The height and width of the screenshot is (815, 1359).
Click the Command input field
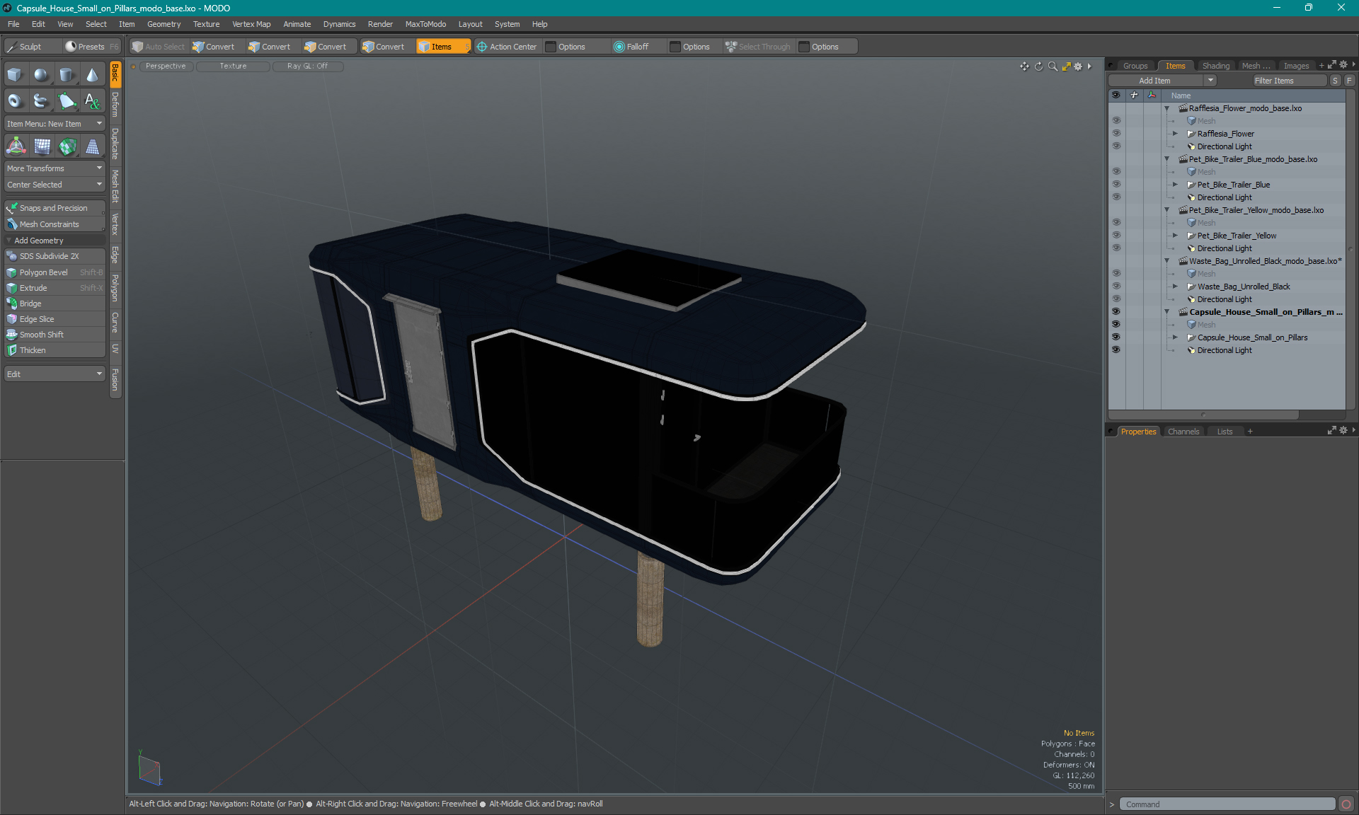click(1227, 804)
